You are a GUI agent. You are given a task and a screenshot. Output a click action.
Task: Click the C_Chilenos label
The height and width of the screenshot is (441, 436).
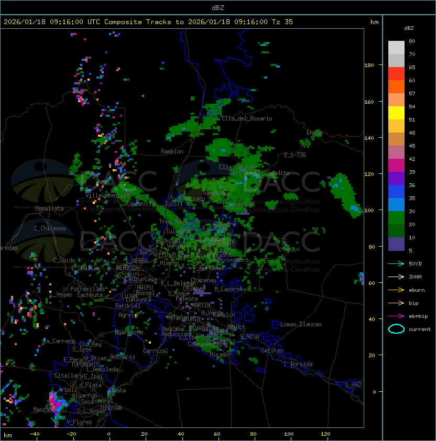click(x=50, y=228)
